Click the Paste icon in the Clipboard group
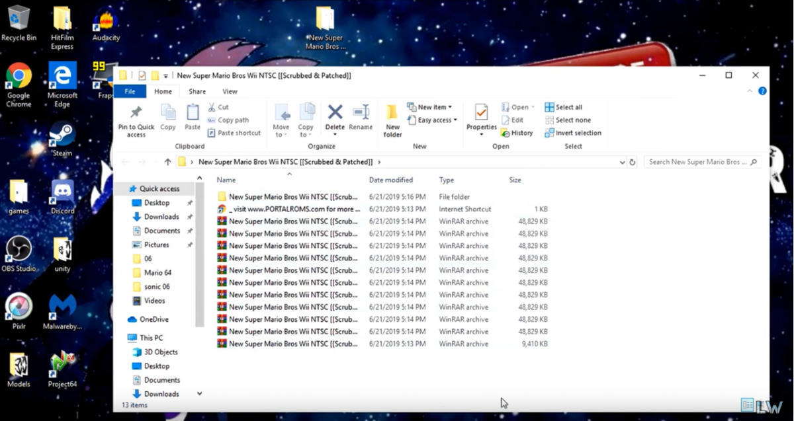Viewport: 794px width, 421px height. 192,119
